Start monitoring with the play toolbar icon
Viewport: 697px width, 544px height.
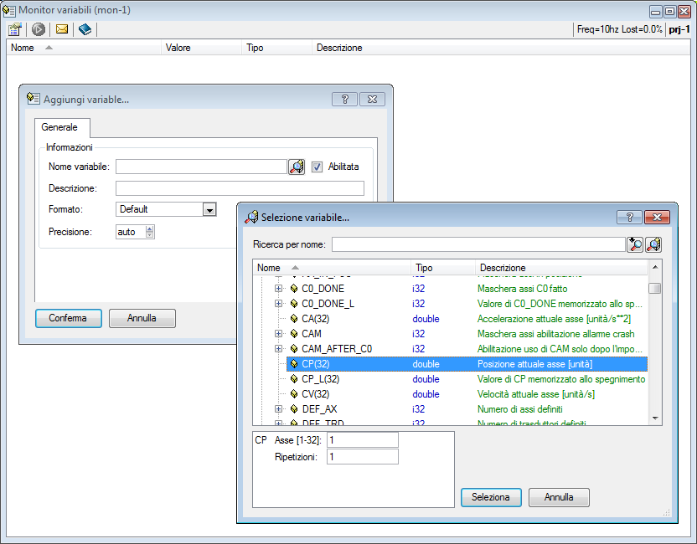click(39, 29)
